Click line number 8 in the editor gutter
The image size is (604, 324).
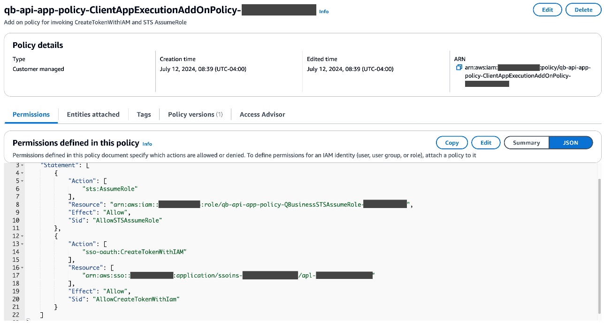pos(17,204)
